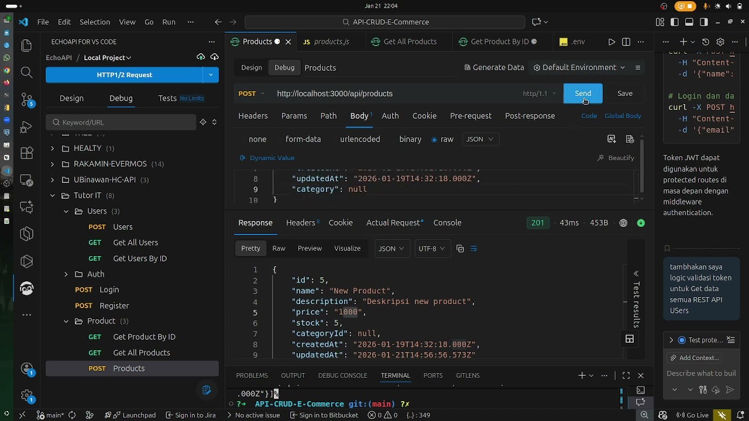Viewport: 749px width, 421px height.
Task: Click the cloud download icon in EchoAPI panel
Action: [214, 57]
